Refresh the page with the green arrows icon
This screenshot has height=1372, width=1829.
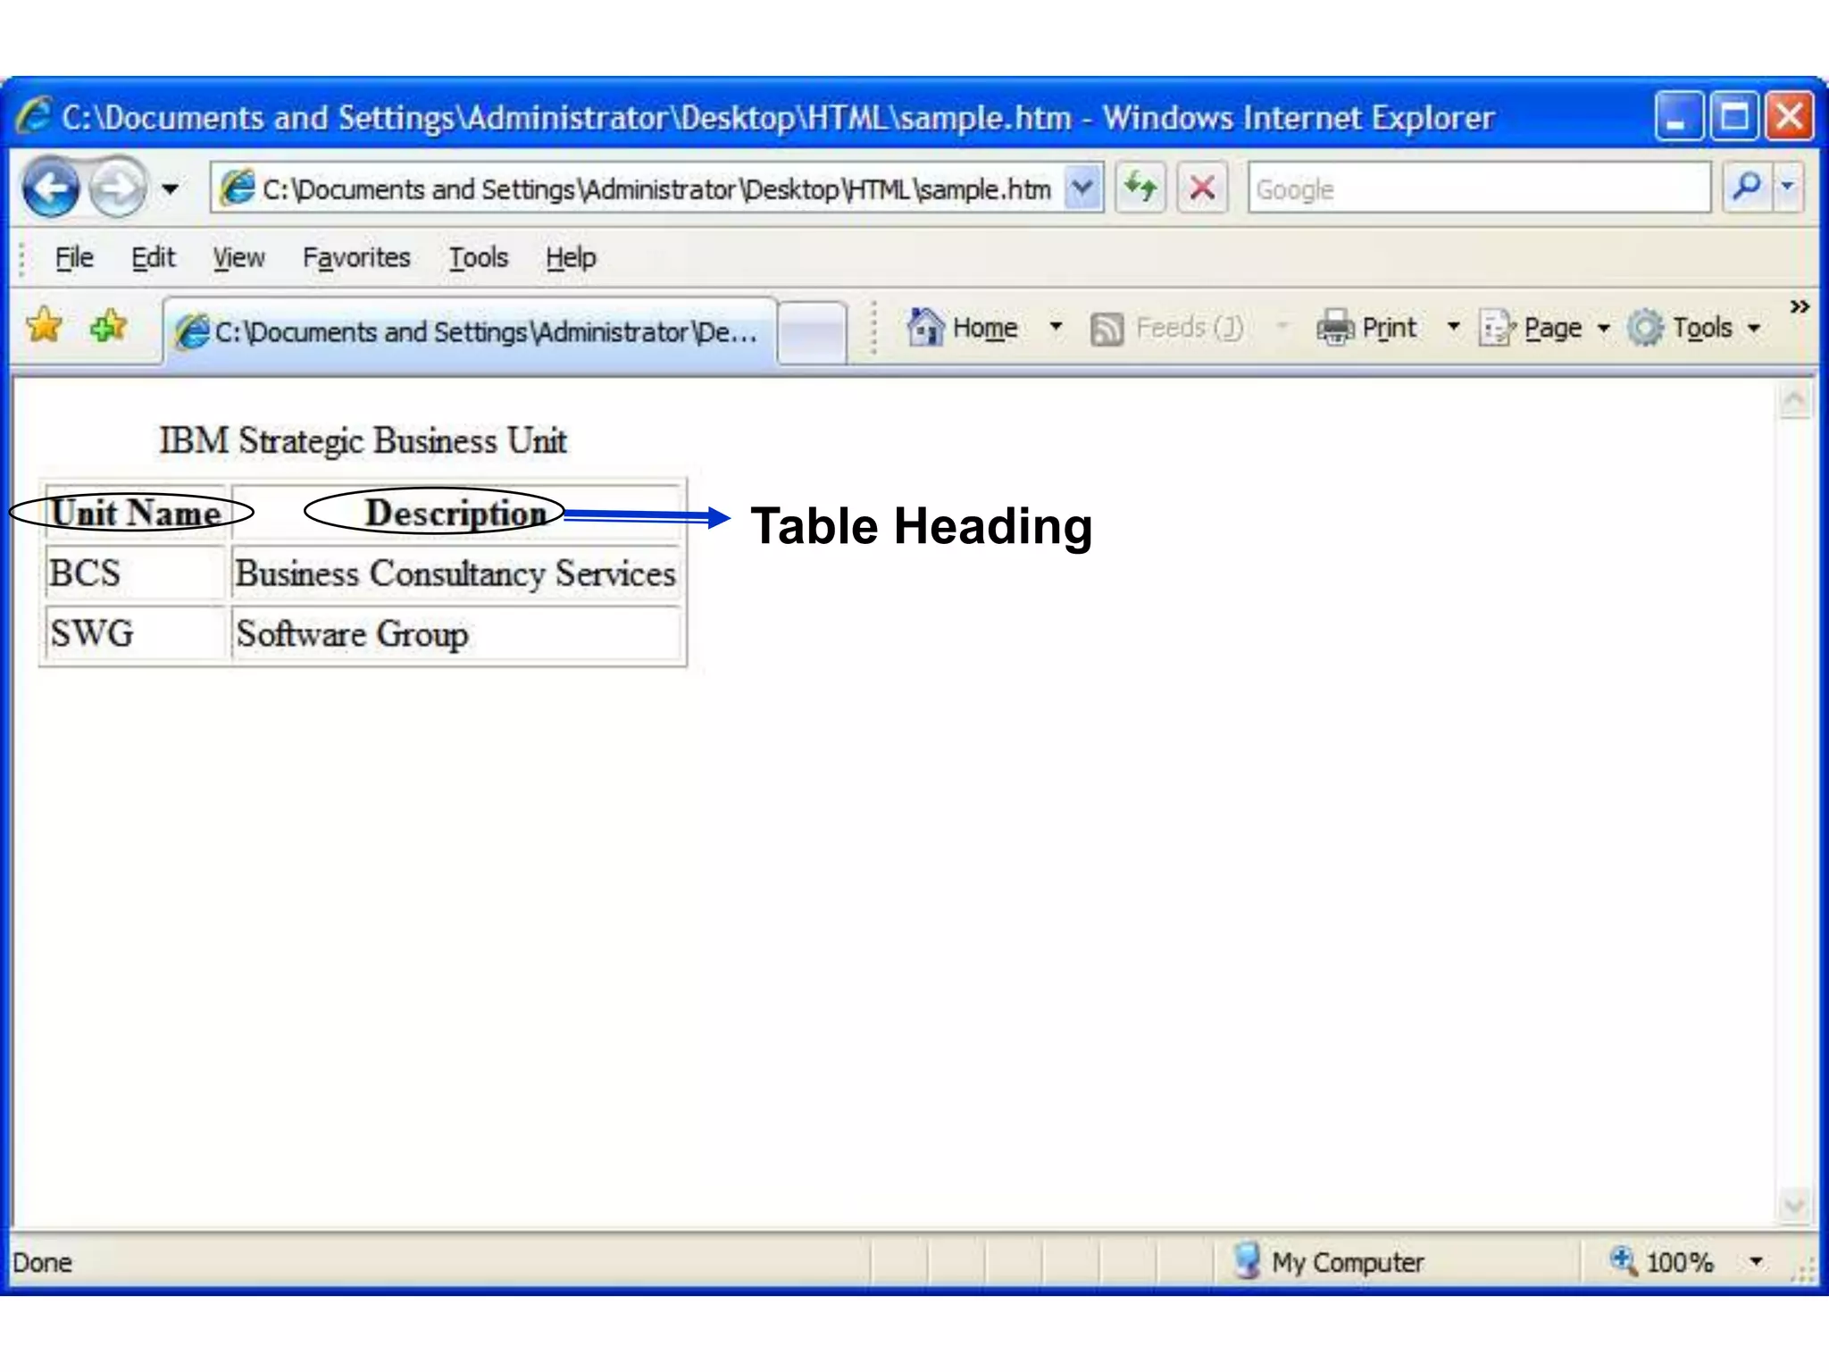point(1140,188)
